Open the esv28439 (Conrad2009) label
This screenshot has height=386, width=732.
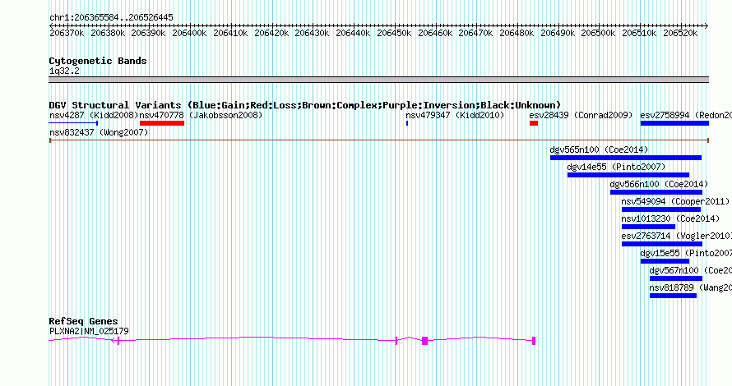tap(581, 115)
